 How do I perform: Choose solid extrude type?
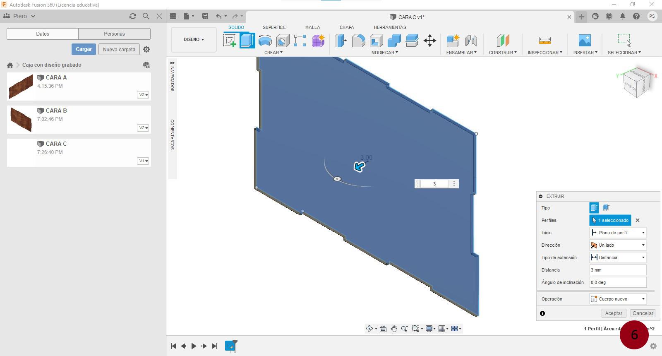pos(594,208)
